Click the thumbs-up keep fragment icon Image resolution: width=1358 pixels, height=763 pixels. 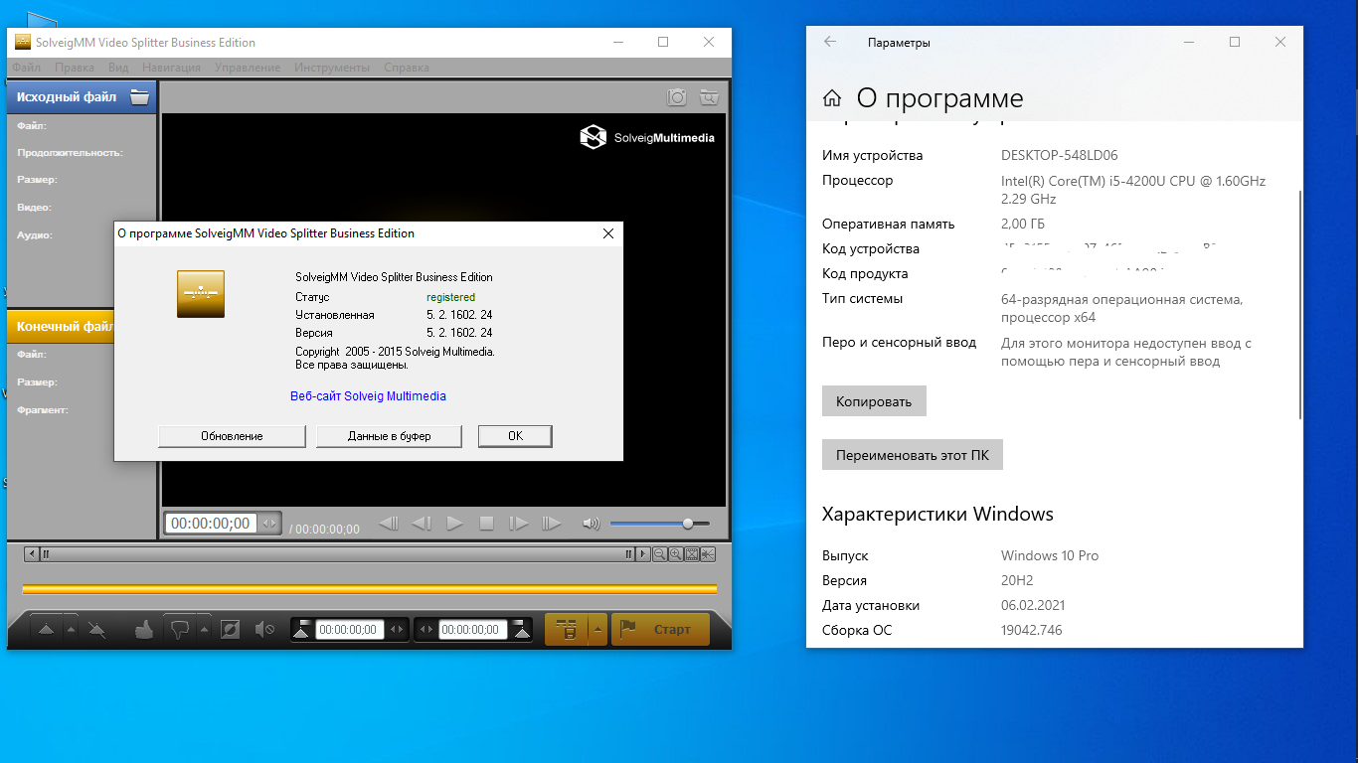point(144,629)
